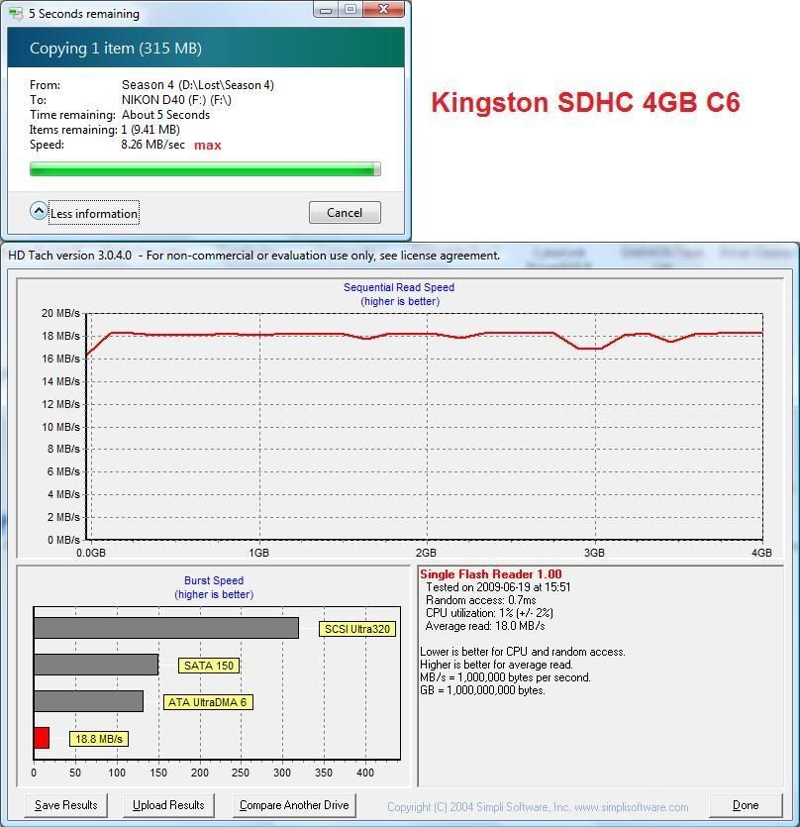Click the copy dialog titlebar icon
Image resolution: width=800 pixels, height=827 pixels.
pyautogui.click(x=14, y=13)
